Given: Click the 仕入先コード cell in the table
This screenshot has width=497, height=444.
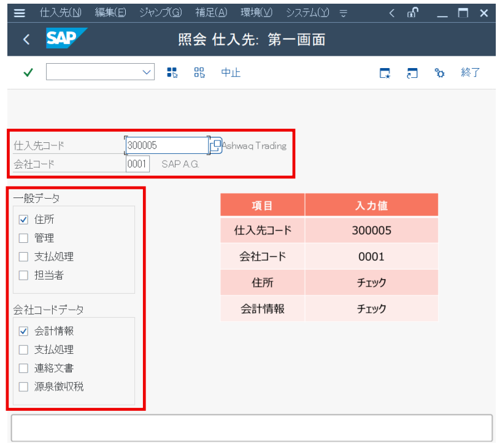Looking at the screenshot, I should [263, 230].
